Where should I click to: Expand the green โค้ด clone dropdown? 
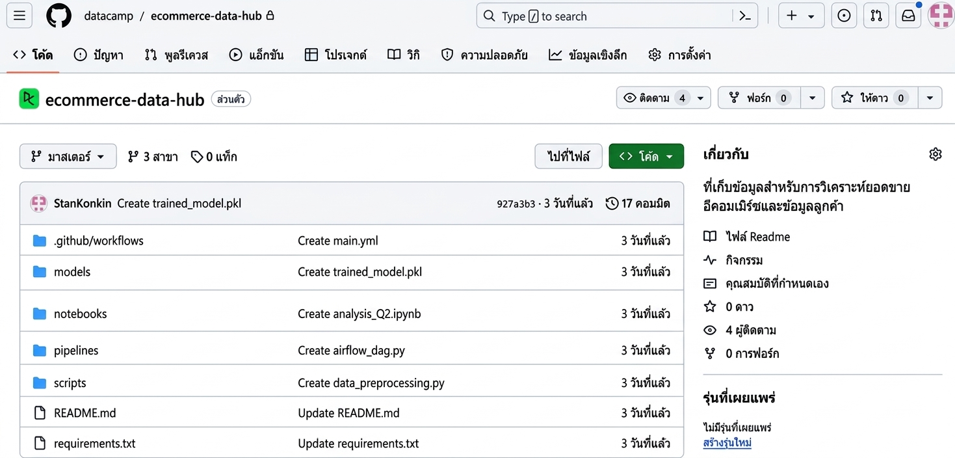(x=646, y=156)
